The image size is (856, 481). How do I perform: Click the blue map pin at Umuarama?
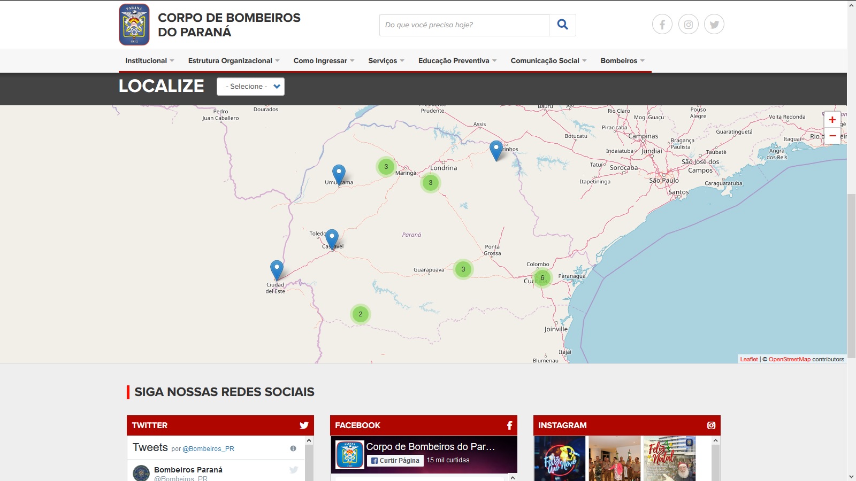point(339,175)
